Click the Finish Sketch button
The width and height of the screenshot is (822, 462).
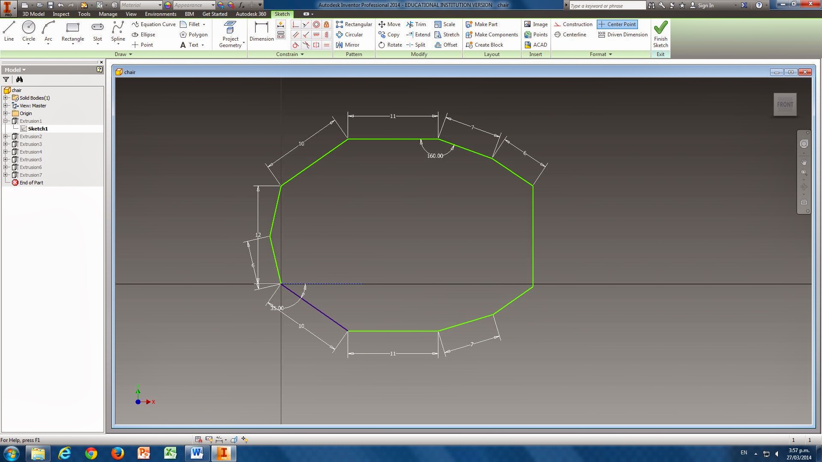coord(661,34)
